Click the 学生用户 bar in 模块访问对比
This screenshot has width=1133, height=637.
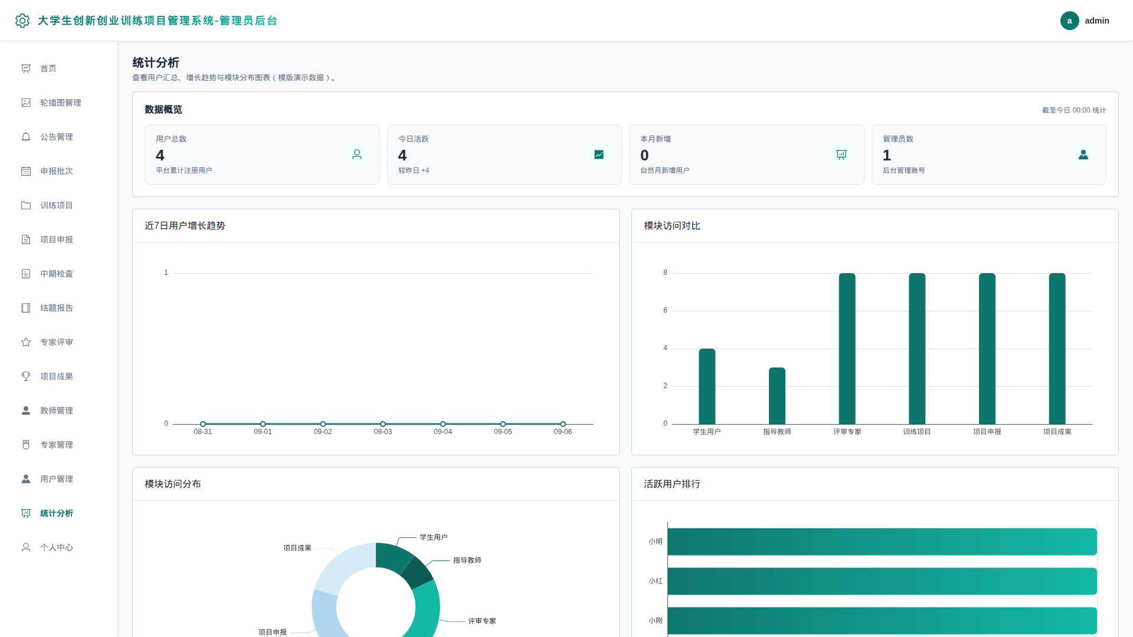click(x=707, y=386)
